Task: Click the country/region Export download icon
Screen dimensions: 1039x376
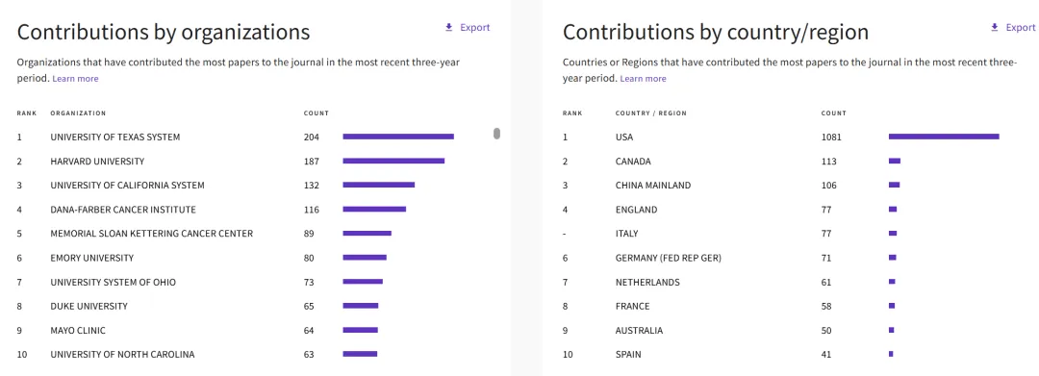Action: click(994, 27)
